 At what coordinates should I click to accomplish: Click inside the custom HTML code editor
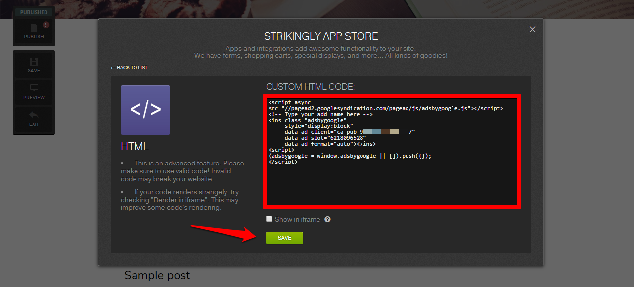click(392, 151)
